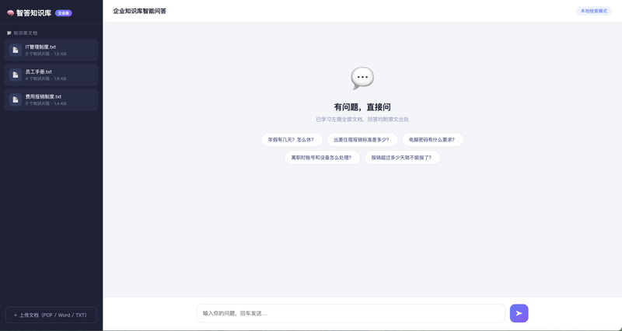Select 费用报销制度.txt document entry
622x331 pixels.
[x=51, y=99]
